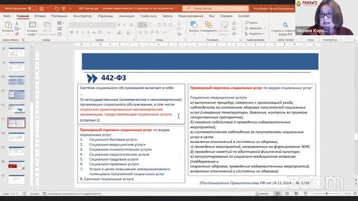
Task: Expand the Paste (Вставить) dropdown arrow
Action: click(8, 34)
